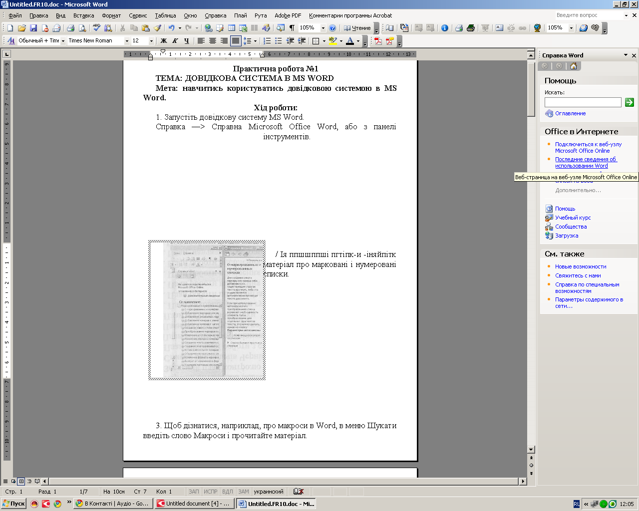Viewport: 639px width, 511px height.
Task: Click the Чтение reading mode button
Action: click(357, 28)
